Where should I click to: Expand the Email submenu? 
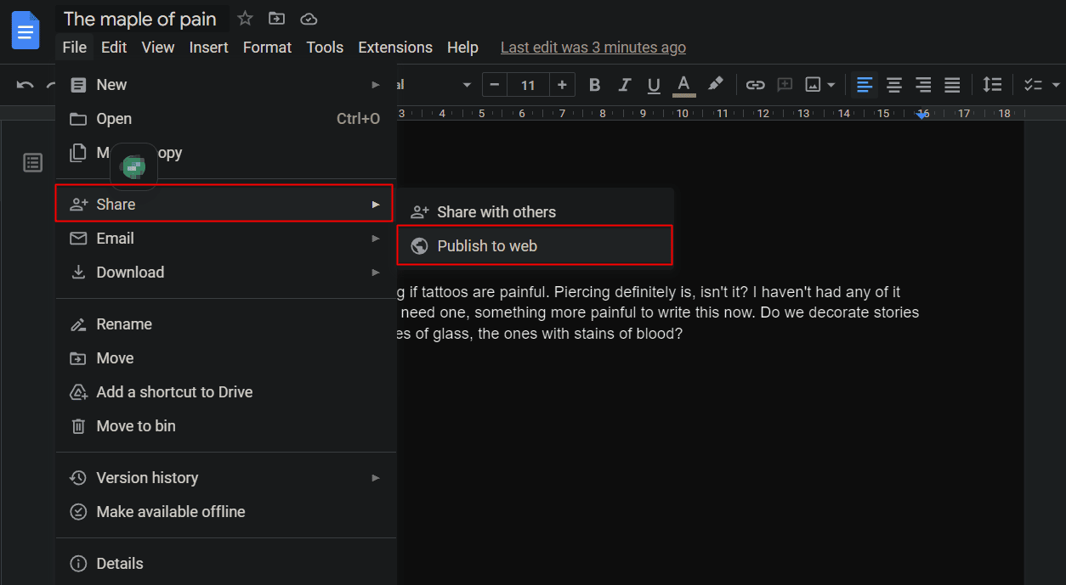226,239
